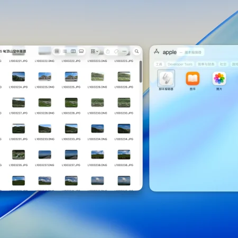The image size is (238, 238).
Task: Click the file name L1003230.DNG
Action: pos(97,113)
